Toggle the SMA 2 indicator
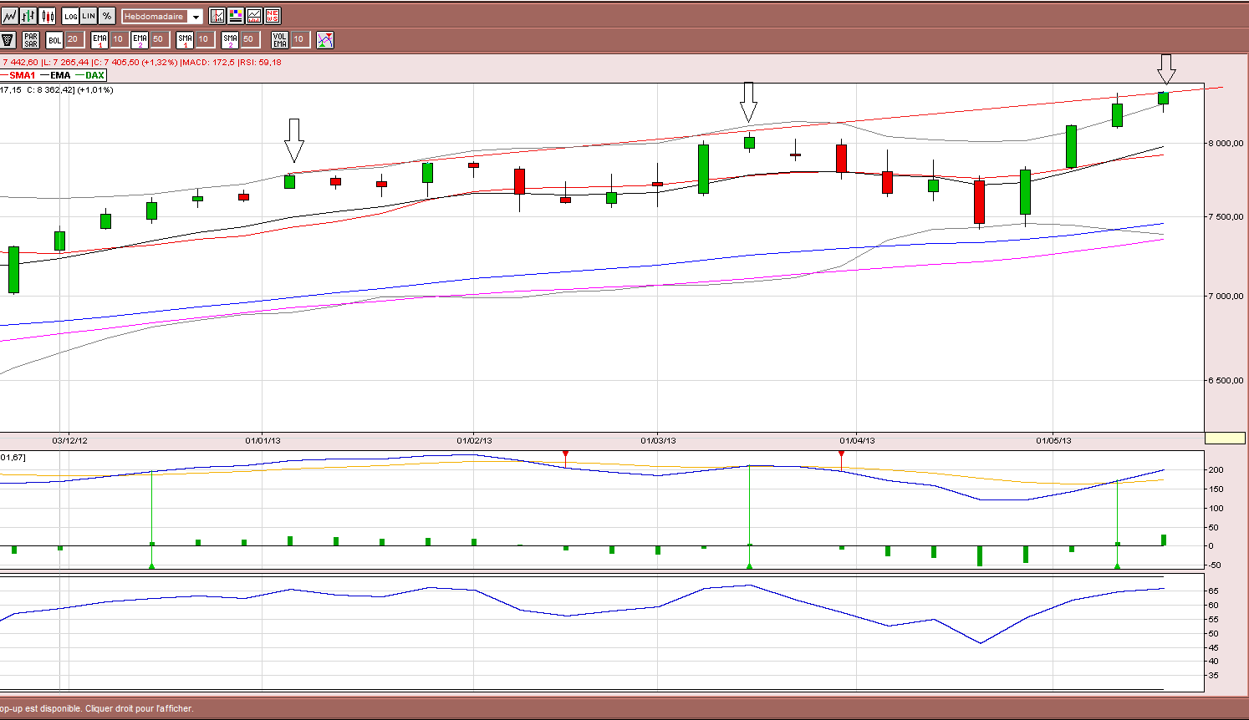The image size is (1249, 720). pos(230,39)
